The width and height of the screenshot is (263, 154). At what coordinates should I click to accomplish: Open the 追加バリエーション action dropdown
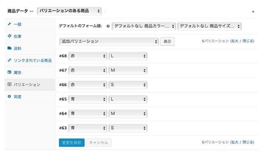point(109,42)
